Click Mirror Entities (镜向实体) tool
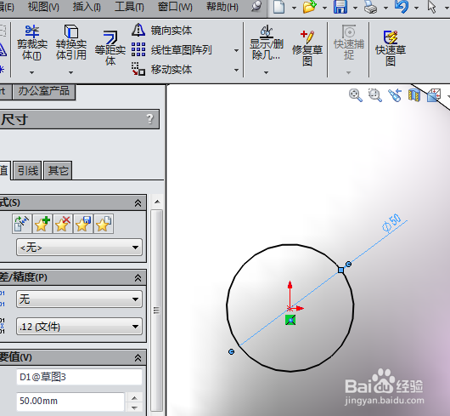The height and width of the screenshot is (416, 450). click(x=162, y=30)
